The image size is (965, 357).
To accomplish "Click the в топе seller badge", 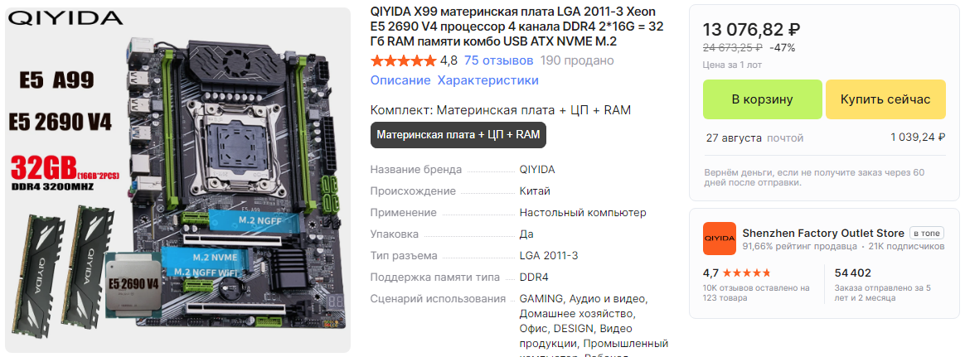I will click(926, 234).
